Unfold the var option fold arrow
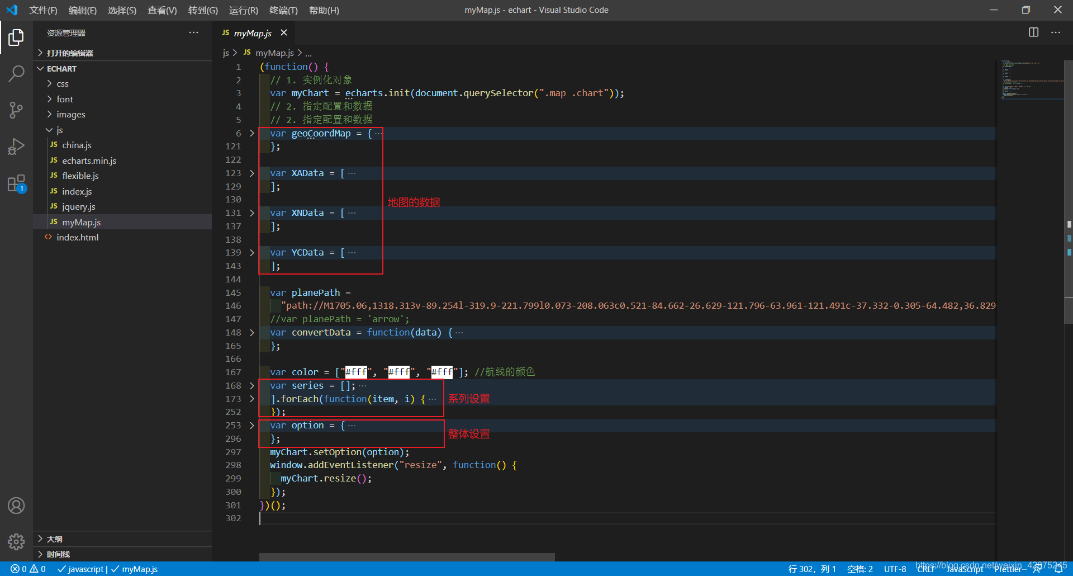The image size is (1073, 576). pos(252,426)
